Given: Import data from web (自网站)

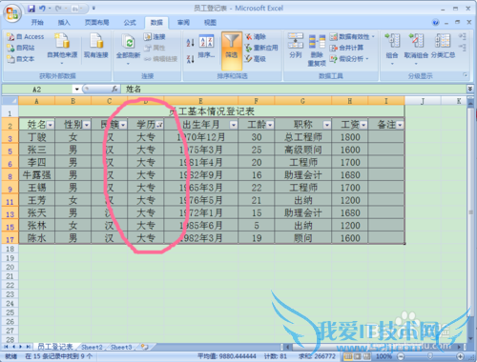Looking at the screenshot, I should coord(21,48).
